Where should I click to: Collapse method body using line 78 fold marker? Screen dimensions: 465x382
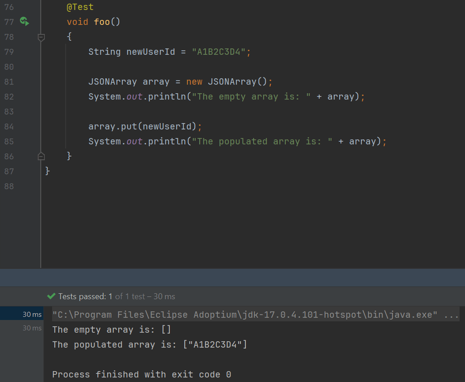(41, 38)
